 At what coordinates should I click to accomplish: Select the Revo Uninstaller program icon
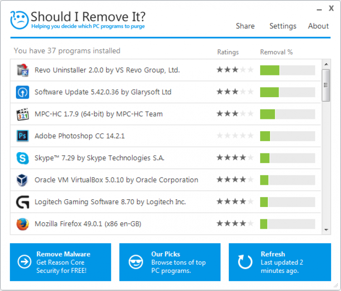click(23, 70)
